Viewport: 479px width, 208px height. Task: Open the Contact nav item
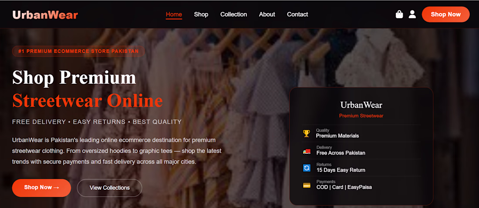pyautogui.click(x=297, y=14)
